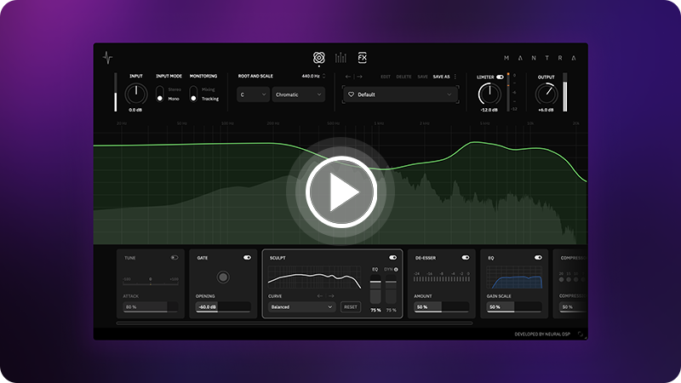Click SAVE AS preset button

(x=441, y=77)
